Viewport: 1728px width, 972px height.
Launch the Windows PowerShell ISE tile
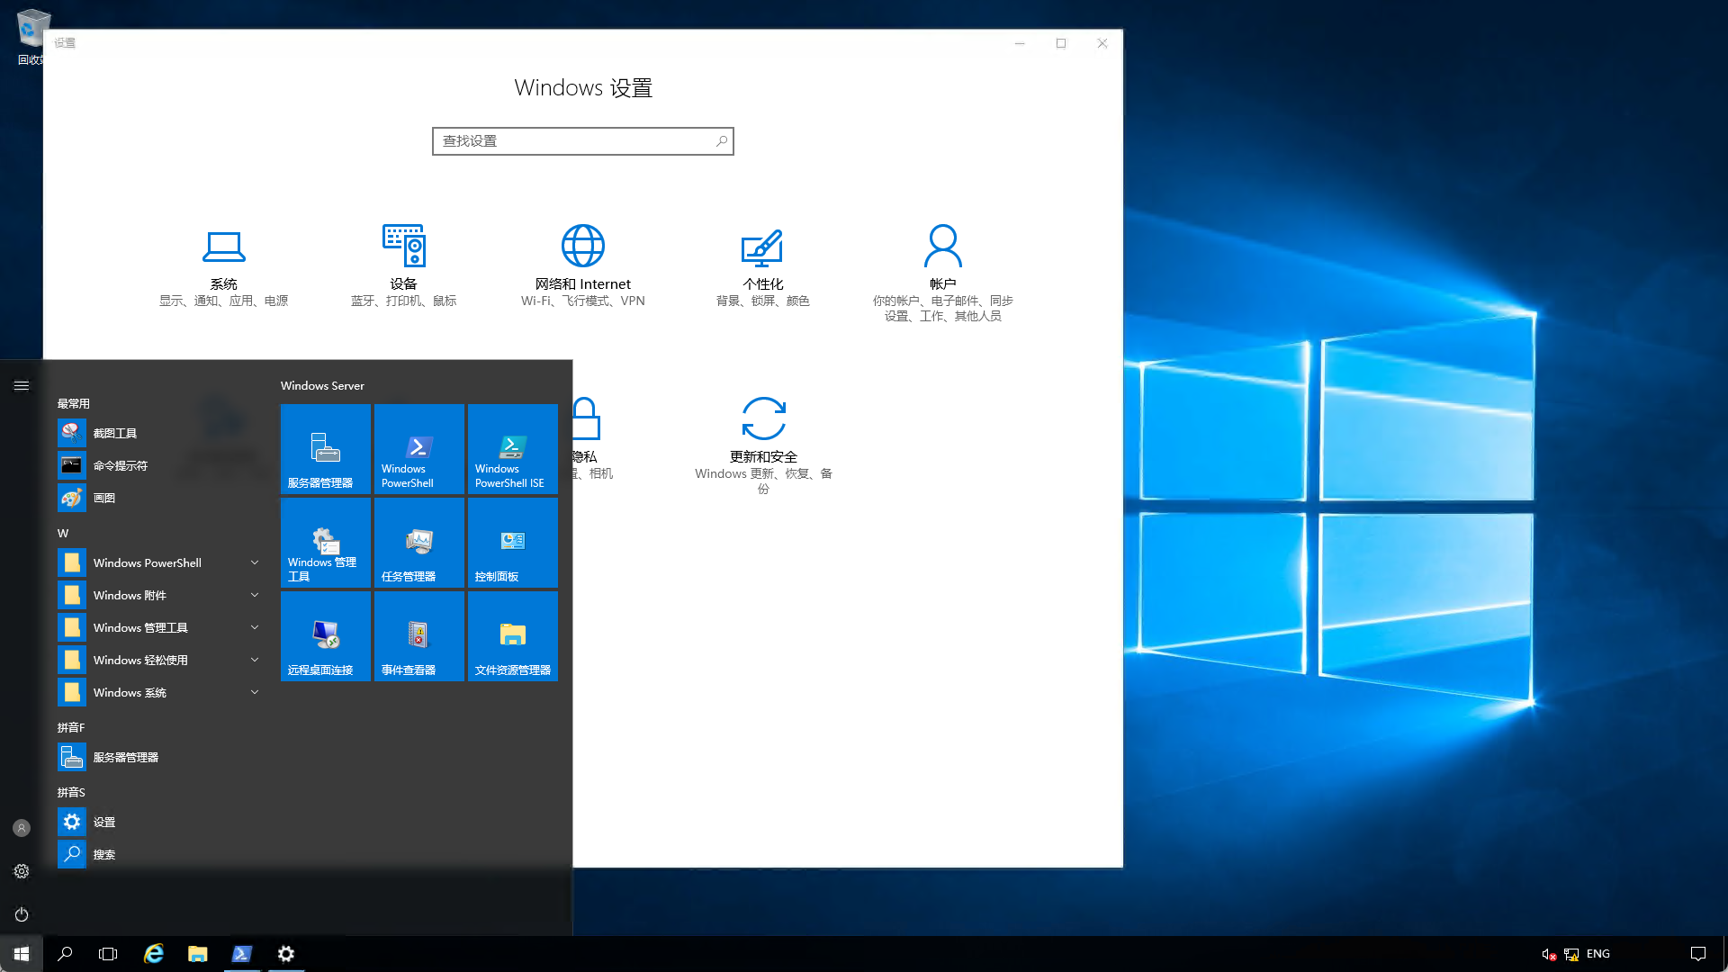(x=513, y=449)
